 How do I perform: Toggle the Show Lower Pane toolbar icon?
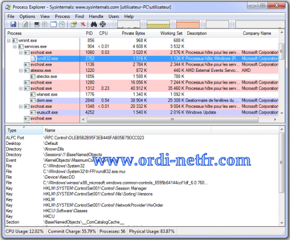(53, 24)
